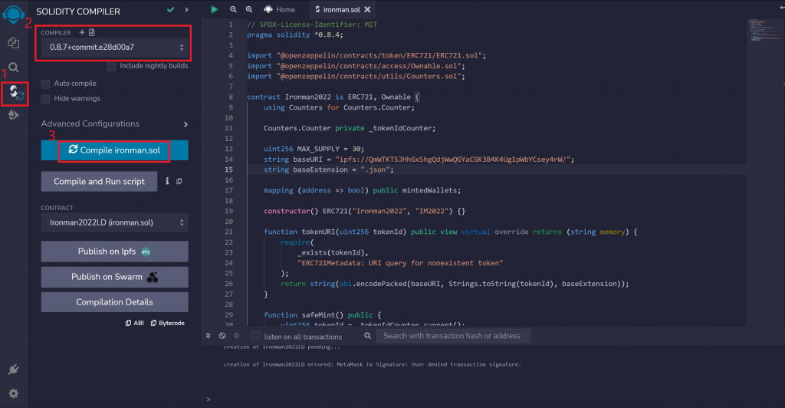Click the green compilation success checkmark
785x408 pixels.
(171, 9)
